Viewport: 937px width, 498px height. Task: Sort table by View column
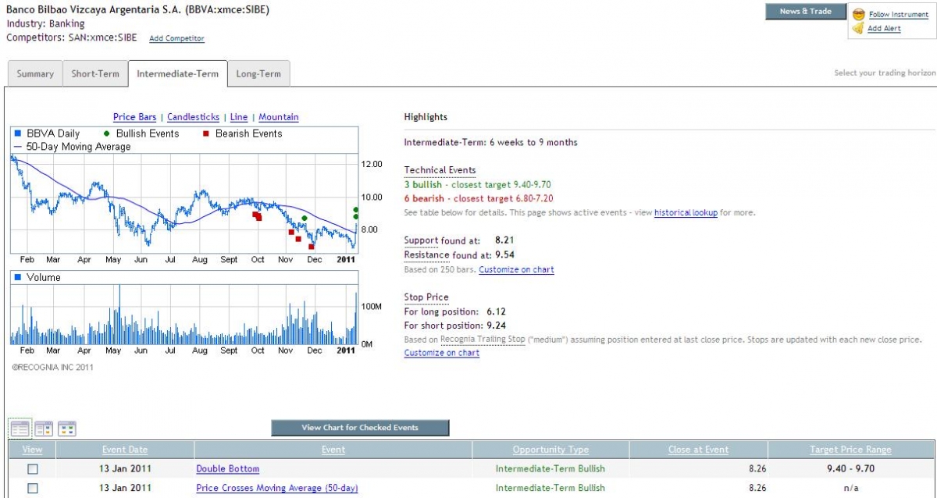point(32,450)
